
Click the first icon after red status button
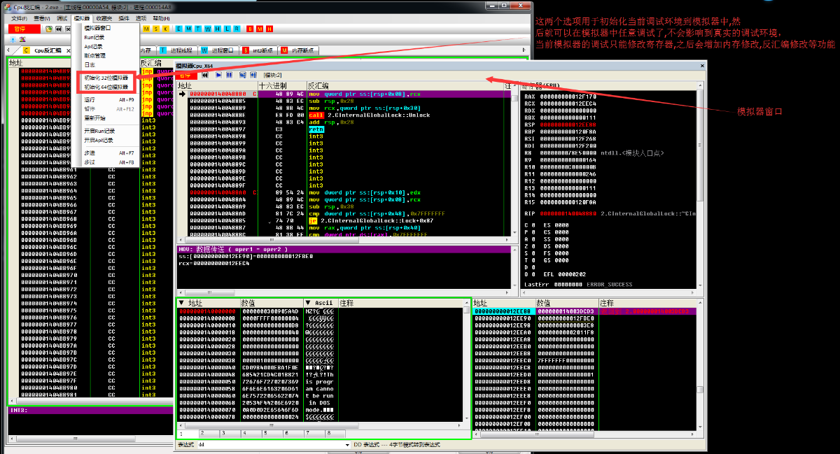point(49,29)
